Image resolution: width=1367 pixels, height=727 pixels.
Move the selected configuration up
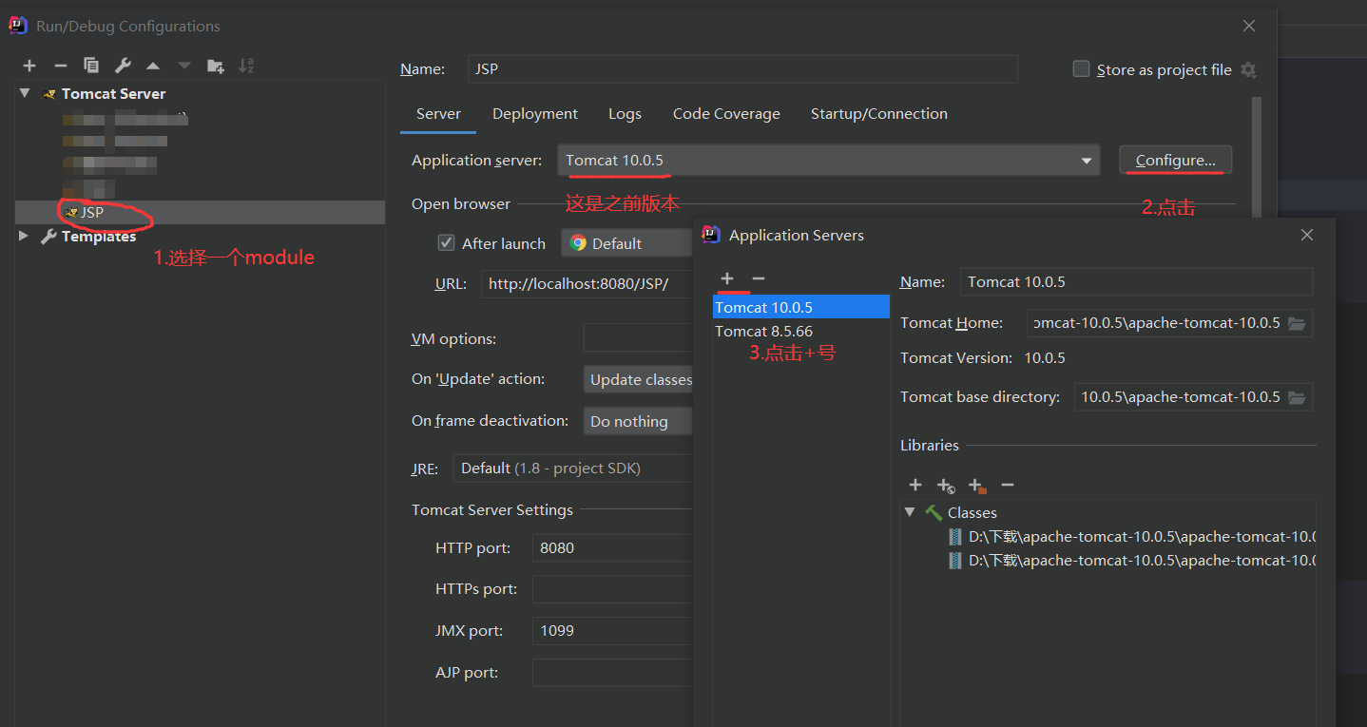pos(154,66)
